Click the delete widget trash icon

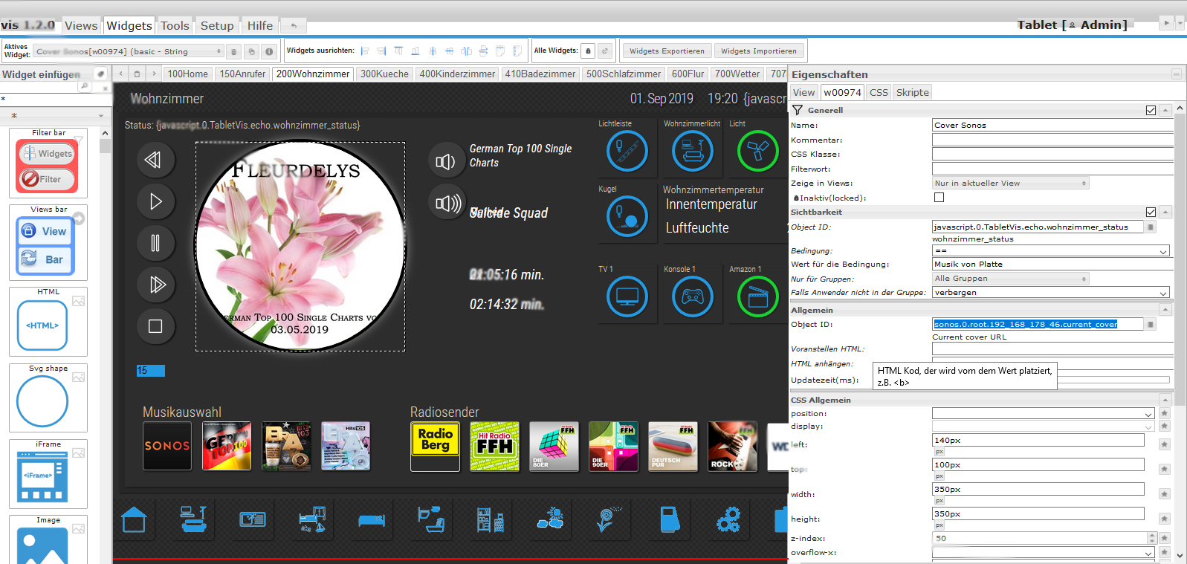234,51
